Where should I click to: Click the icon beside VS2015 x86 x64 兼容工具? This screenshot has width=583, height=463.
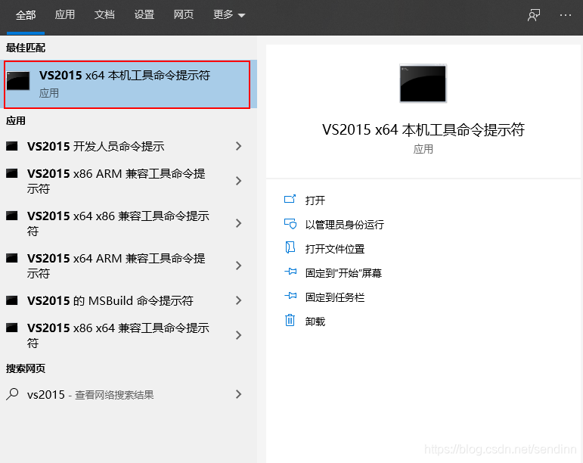12,328
